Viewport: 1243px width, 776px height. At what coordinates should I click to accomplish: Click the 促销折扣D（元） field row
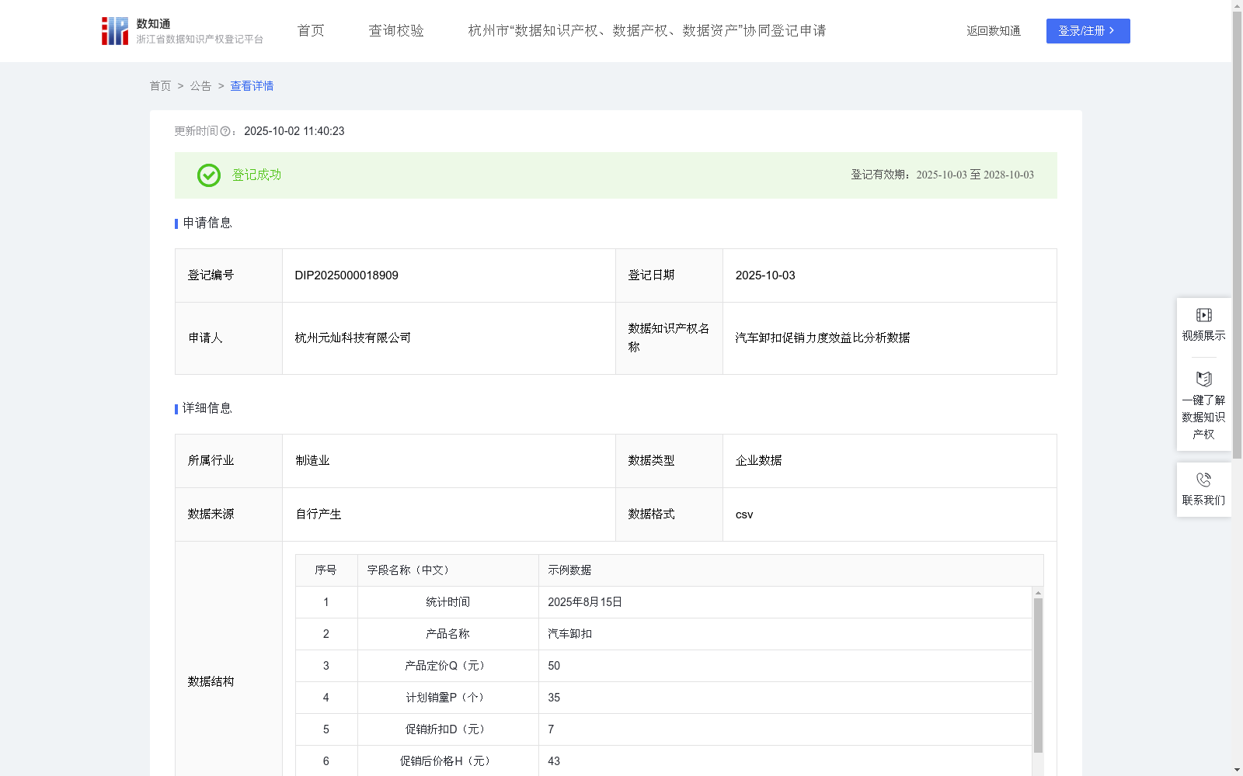tap(663, 729)
